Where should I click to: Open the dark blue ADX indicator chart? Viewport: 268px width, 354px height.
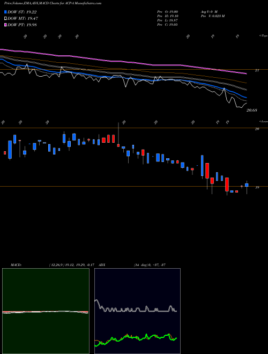click(138, 311)
